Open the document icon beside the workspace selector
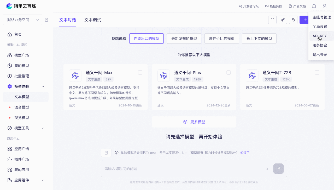The image size is (334, 190). coord(46,20)
